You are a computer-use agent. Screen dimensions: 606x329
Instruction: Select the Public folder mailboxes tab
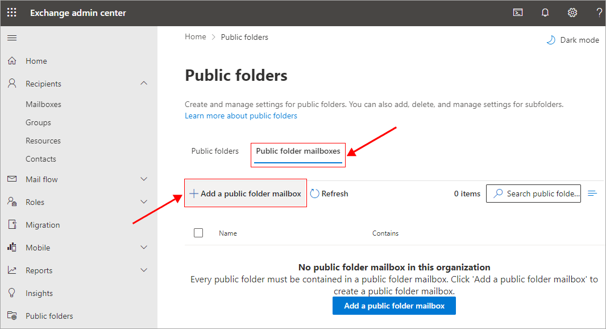pyautogui.click(x=298, y=151)
